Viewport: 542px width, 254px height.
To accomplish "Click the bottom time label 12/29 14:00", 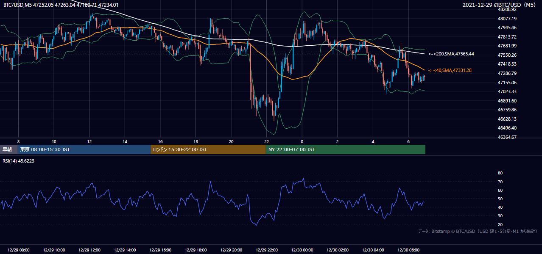I will tap(125, 250).
